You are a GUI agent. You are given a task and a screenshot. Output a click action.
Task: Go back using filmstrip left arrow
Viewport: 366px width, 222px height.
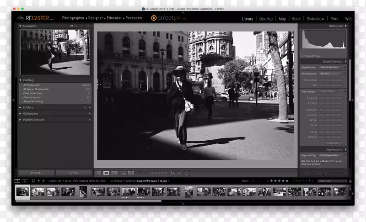pos(38,181)
